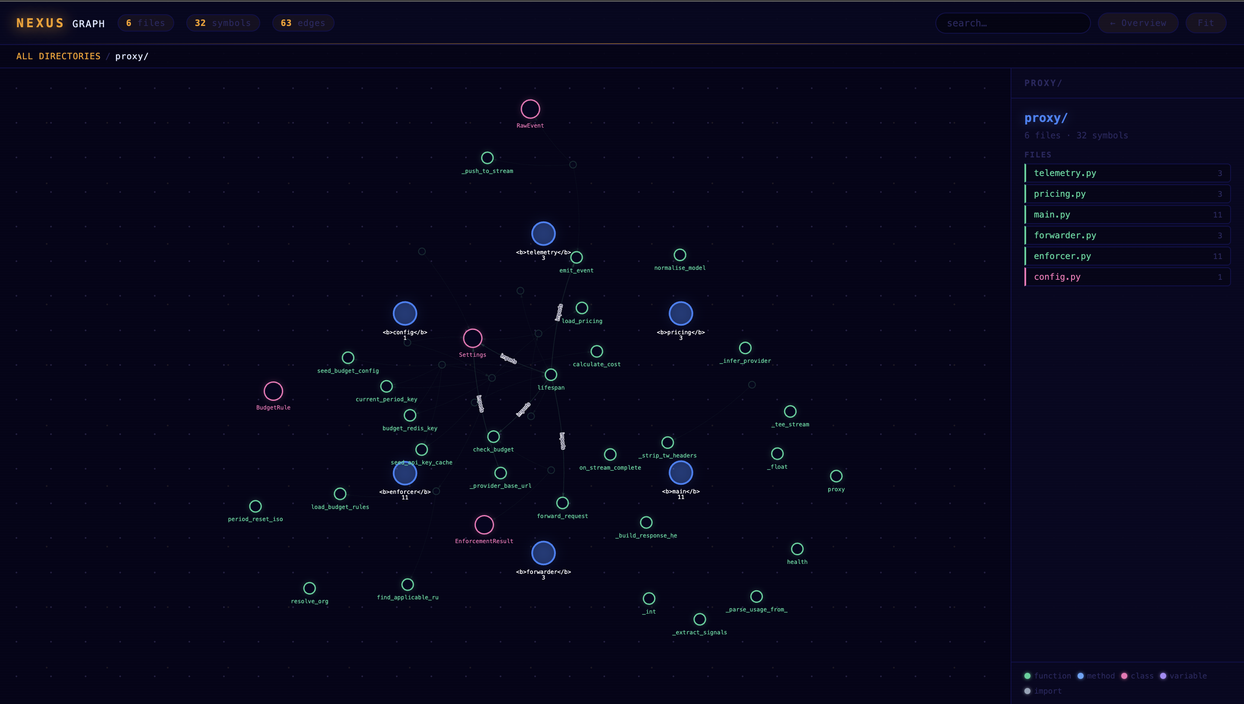Click the function legend entry
The image size is (1244, 704).
1047,676
